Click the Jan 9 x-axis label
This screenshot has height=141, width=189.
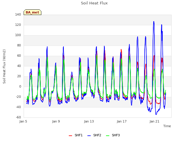coord(56,121)
